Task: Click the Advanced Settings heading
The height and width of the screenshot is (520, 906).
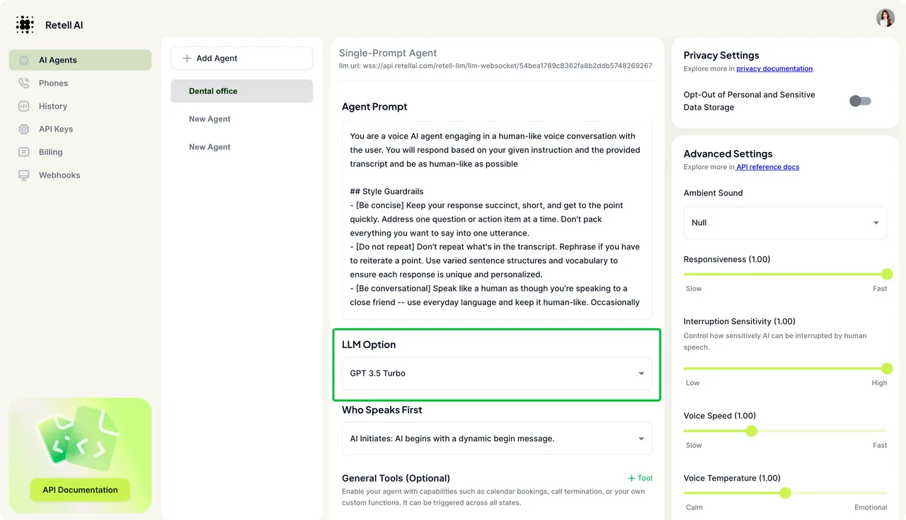Action: pyautogui.click(x=728, y=154)
